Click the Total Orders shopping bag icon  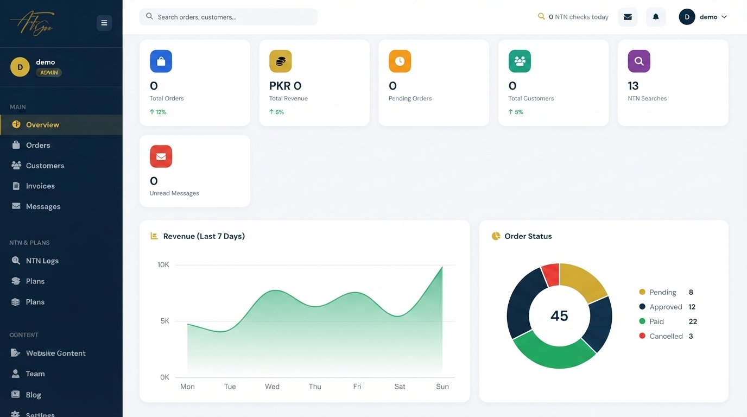point(161,61)
